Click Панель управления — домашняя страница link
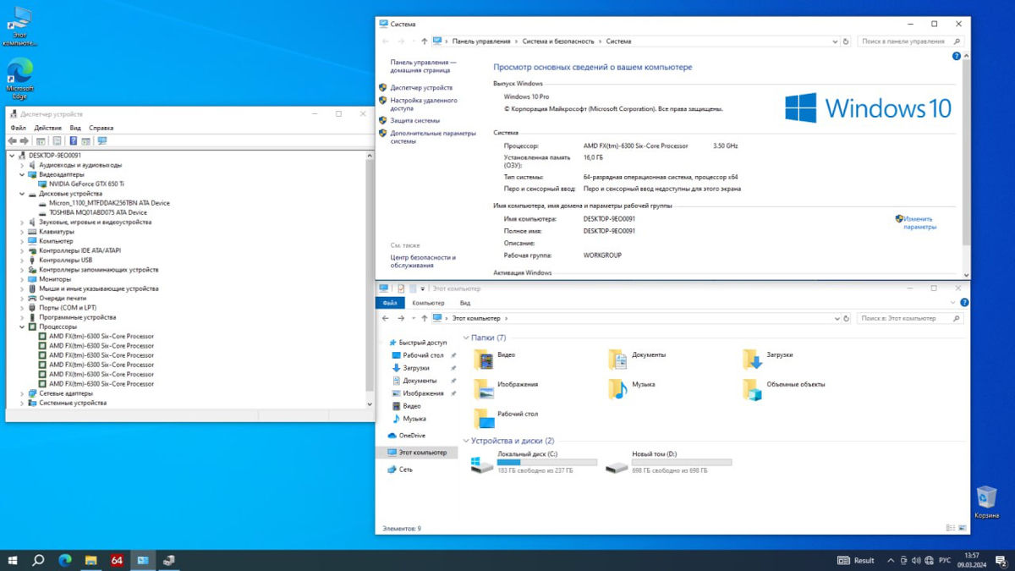Image resolution: width=1015 pixels, height=571 pixels. pyautogui.click(x=423, y=66)
